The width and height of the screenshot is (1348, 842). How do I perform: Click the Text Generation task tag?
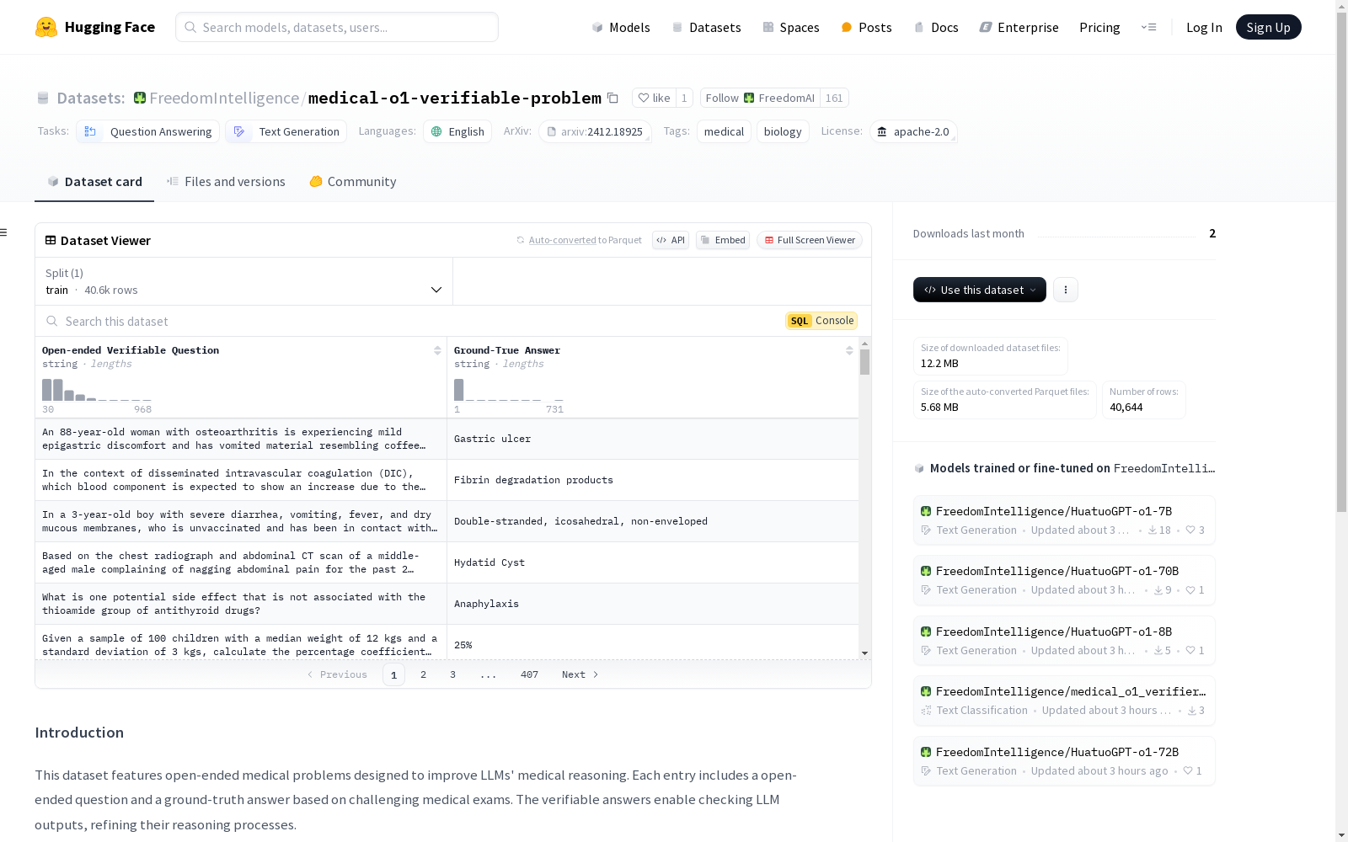(x=286, y=131)
